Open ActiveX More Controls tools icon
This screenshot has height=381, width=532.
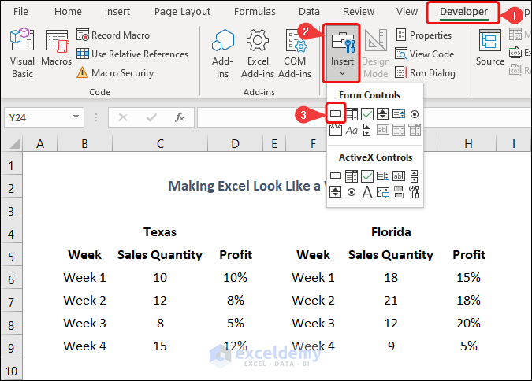(x=415, y=192)
